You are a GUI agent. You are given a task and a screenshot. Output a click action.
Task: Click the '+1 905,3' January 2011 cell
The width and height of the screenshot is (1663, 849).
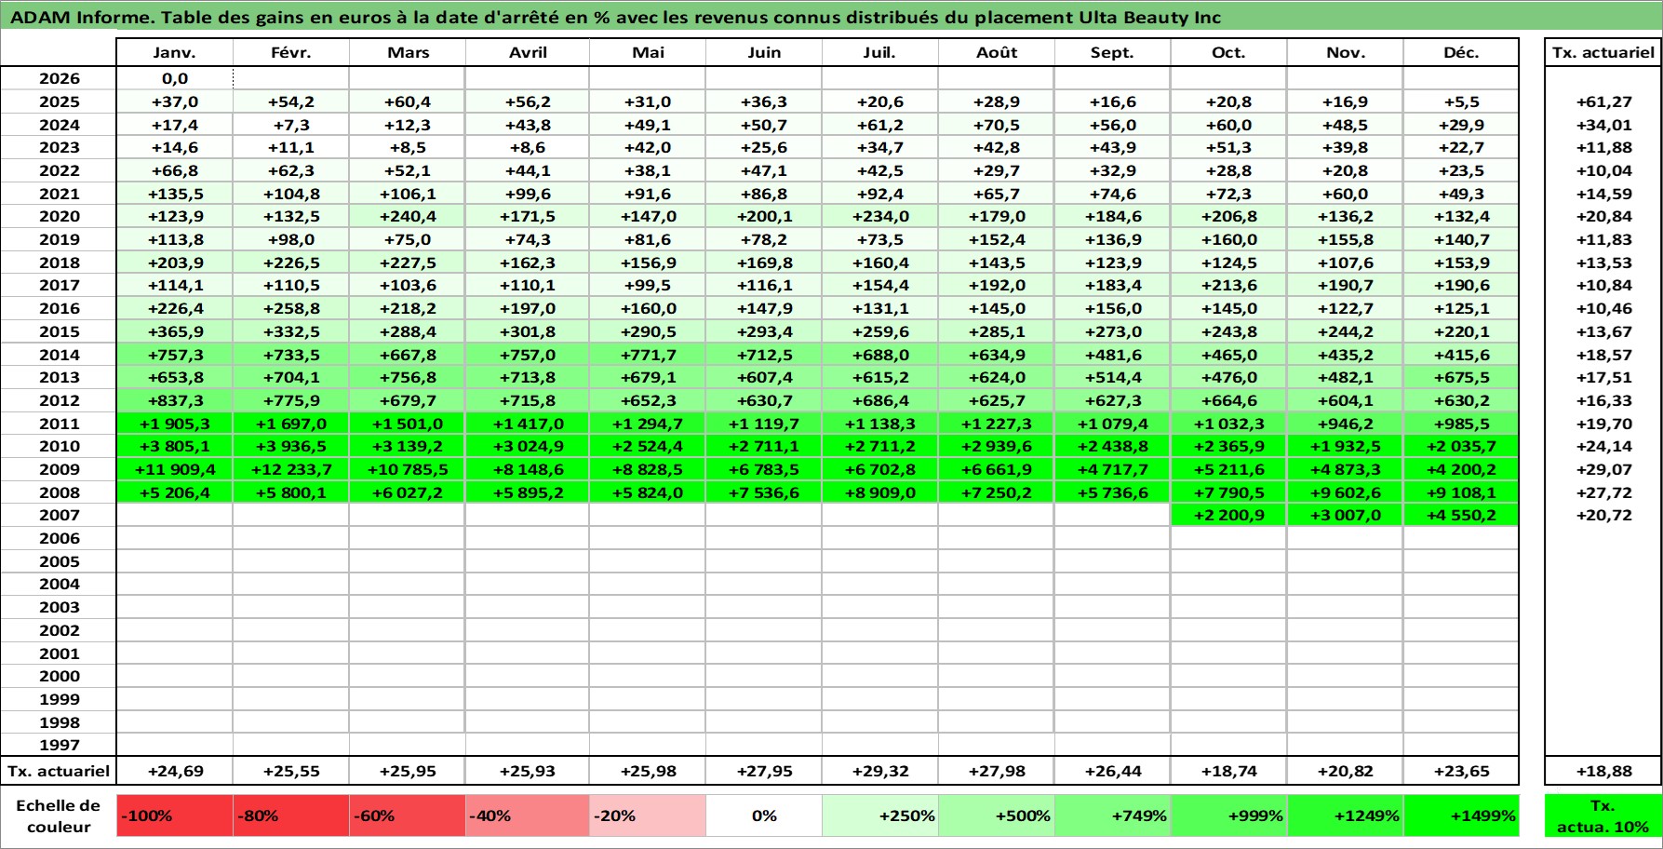click(x=175, y=424)
